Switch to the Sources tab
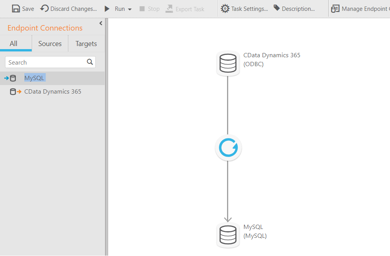The image size is (390, 256). tap(50, 43)
